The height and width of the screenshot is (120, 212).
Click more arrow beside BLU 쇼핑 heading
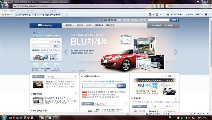coord(176,98)
